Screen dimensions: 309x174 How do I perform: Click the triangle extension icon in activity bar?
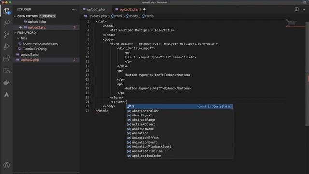click(x=6, y=95)
